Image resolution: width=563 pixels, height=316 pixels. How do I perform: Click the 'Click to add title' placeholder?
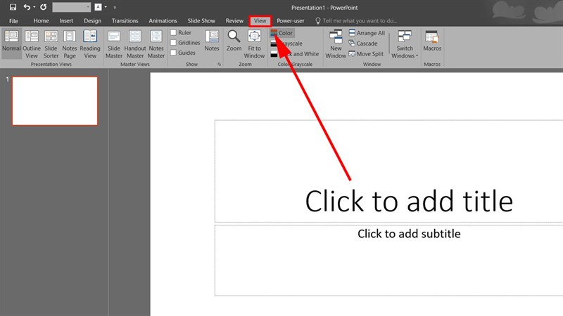point(389,171)
